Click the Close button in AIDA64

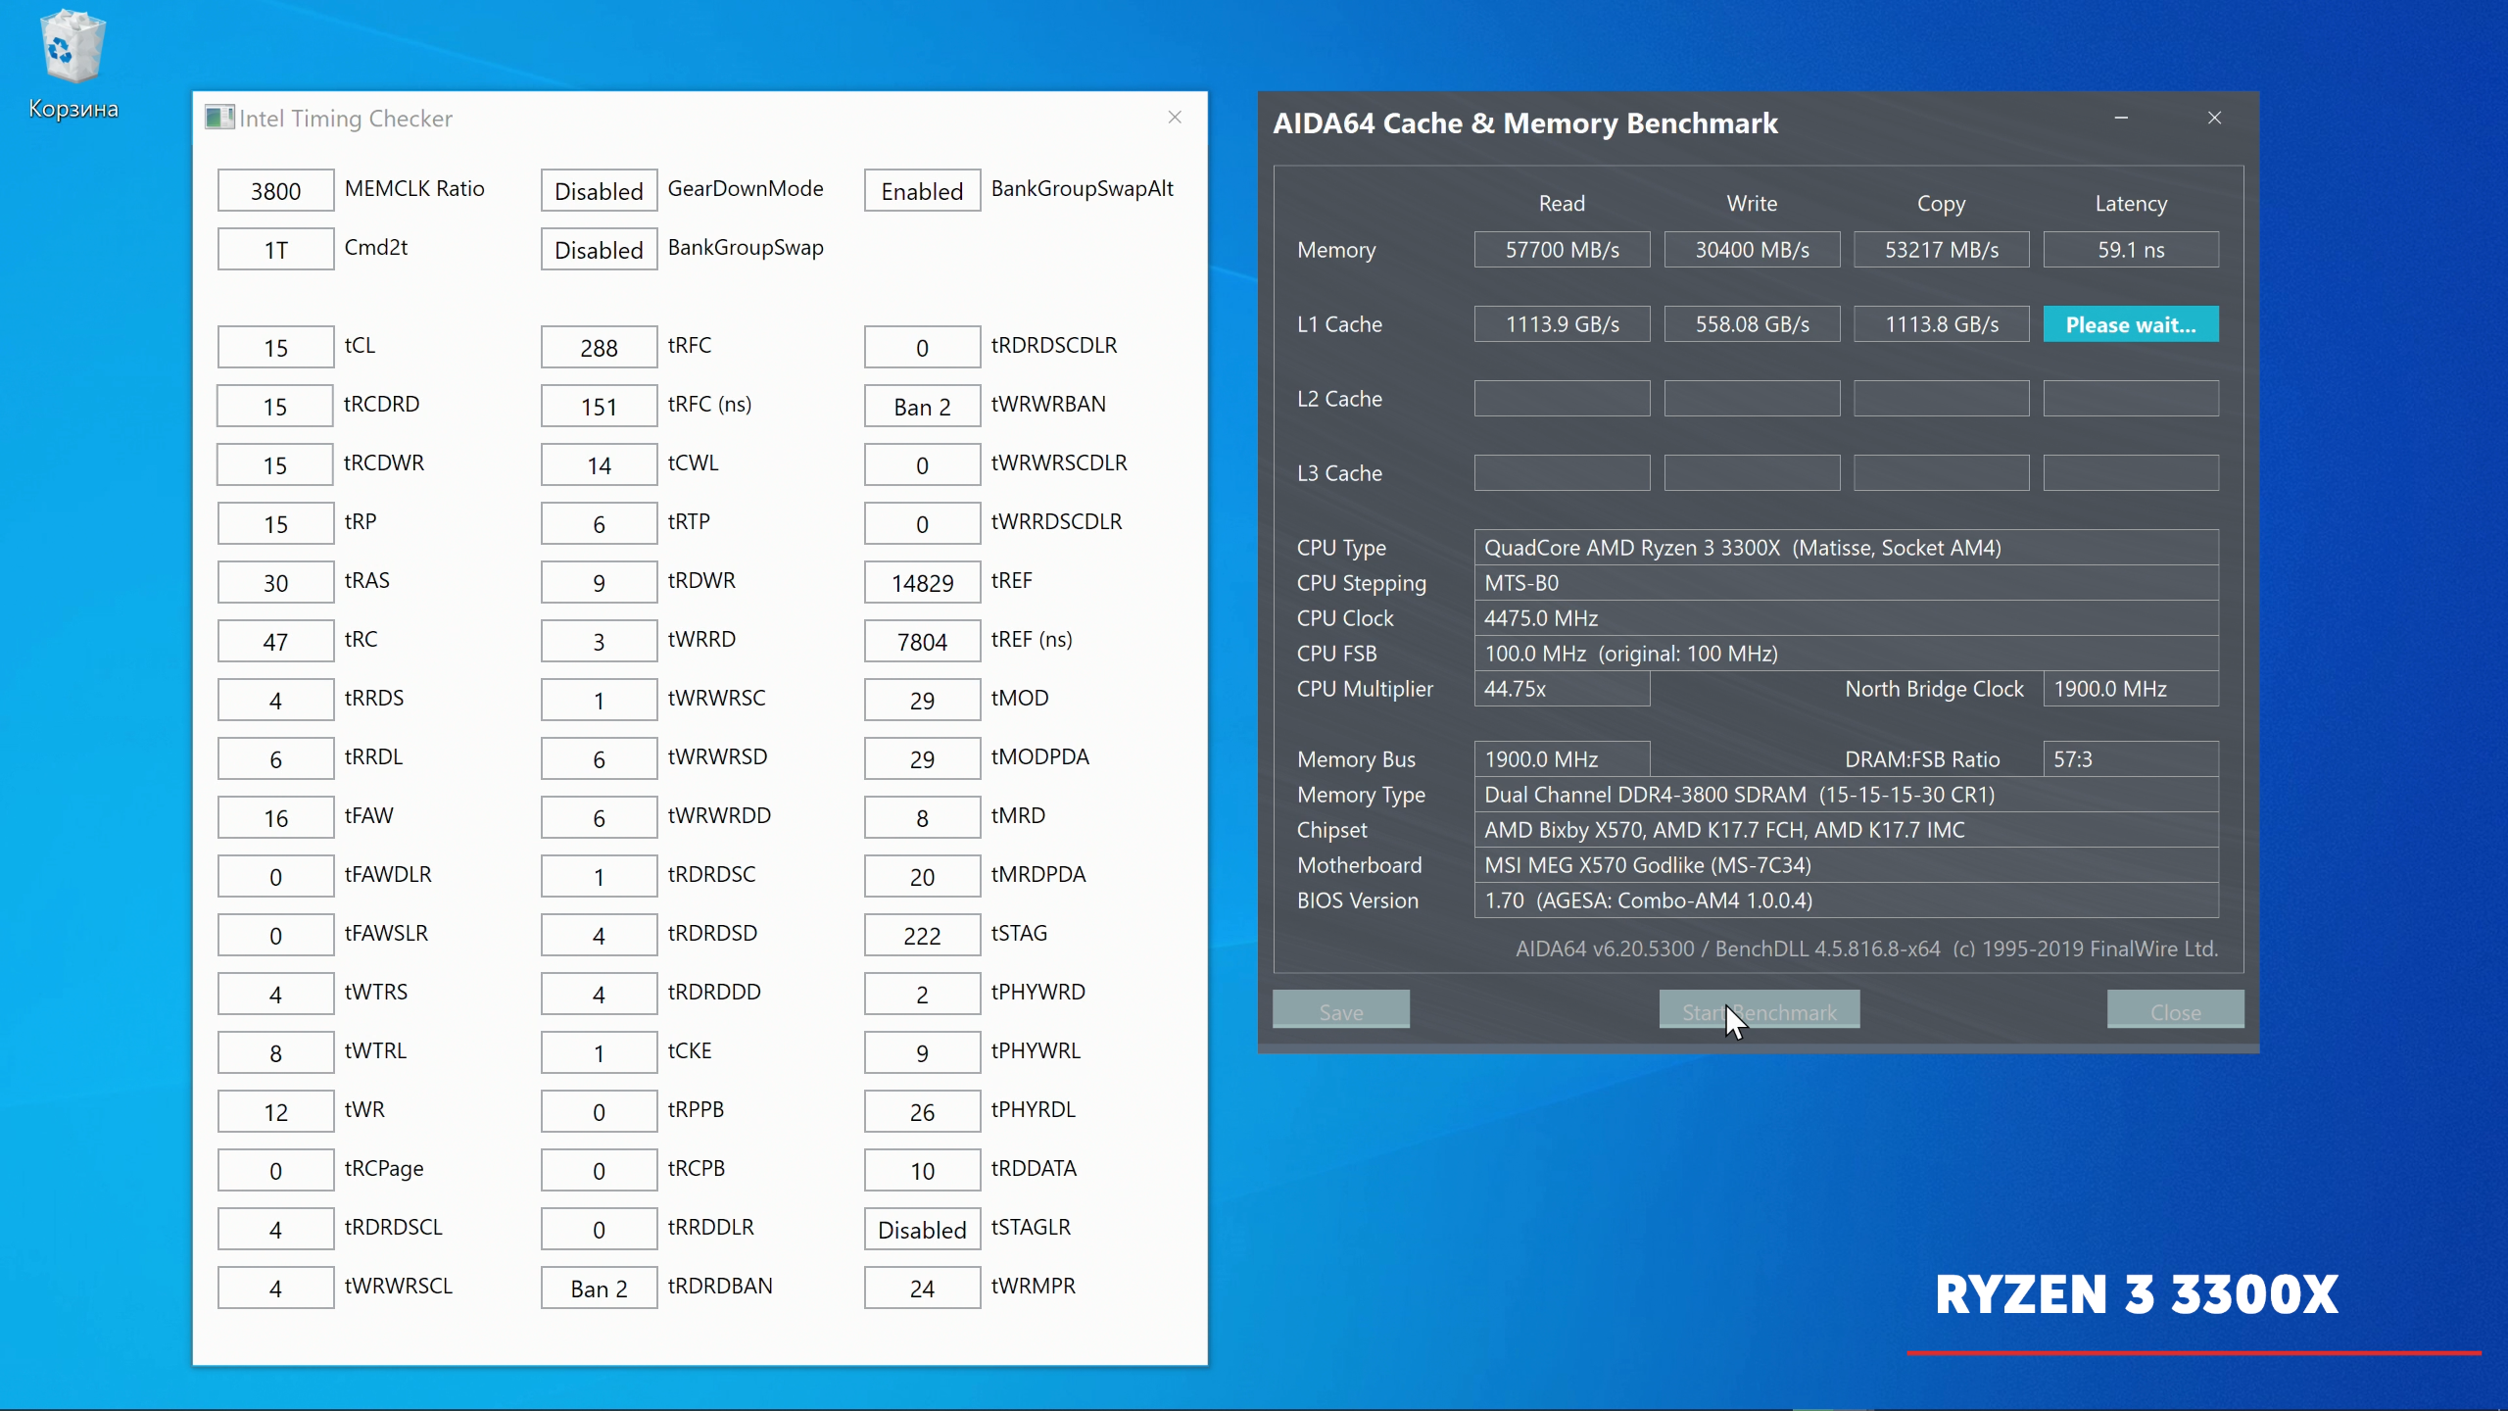point(2175,1010)
